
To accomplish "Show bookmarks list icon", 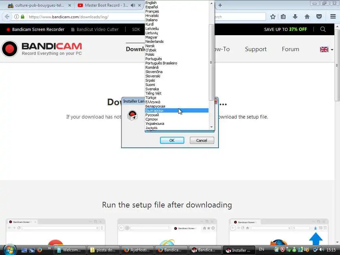I will point(283,17).
